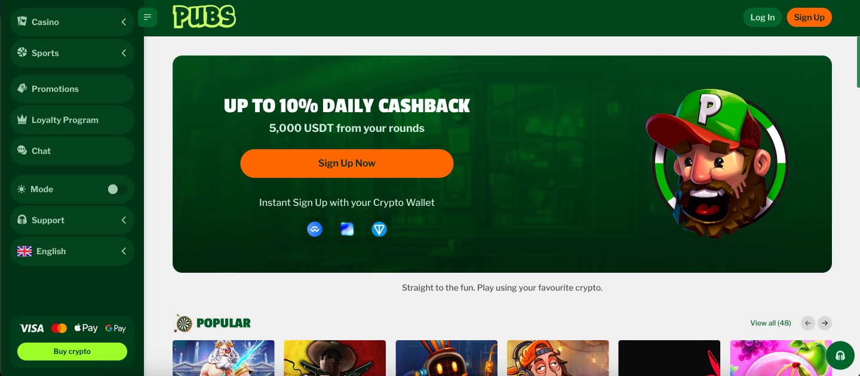Expand the Support sidebar section

tap(72, 220)
